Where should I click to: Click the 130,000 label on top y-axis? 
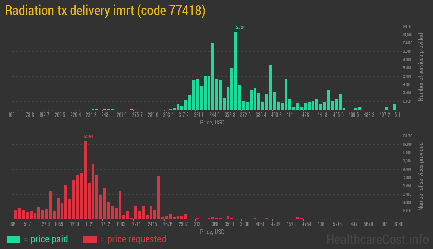407,26
